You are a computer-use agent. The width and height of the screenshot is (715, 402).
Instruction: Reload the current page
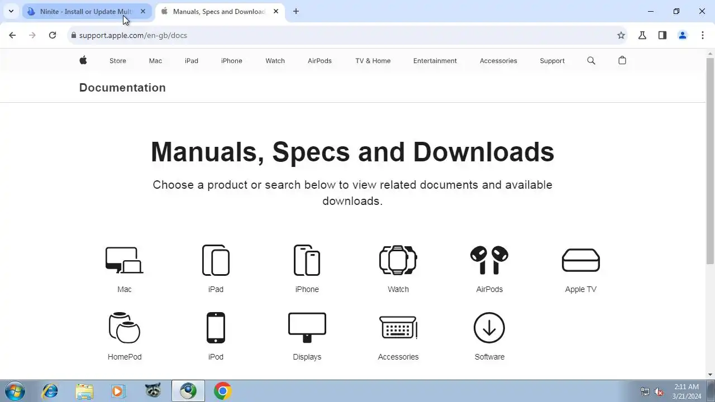[53, 35]
